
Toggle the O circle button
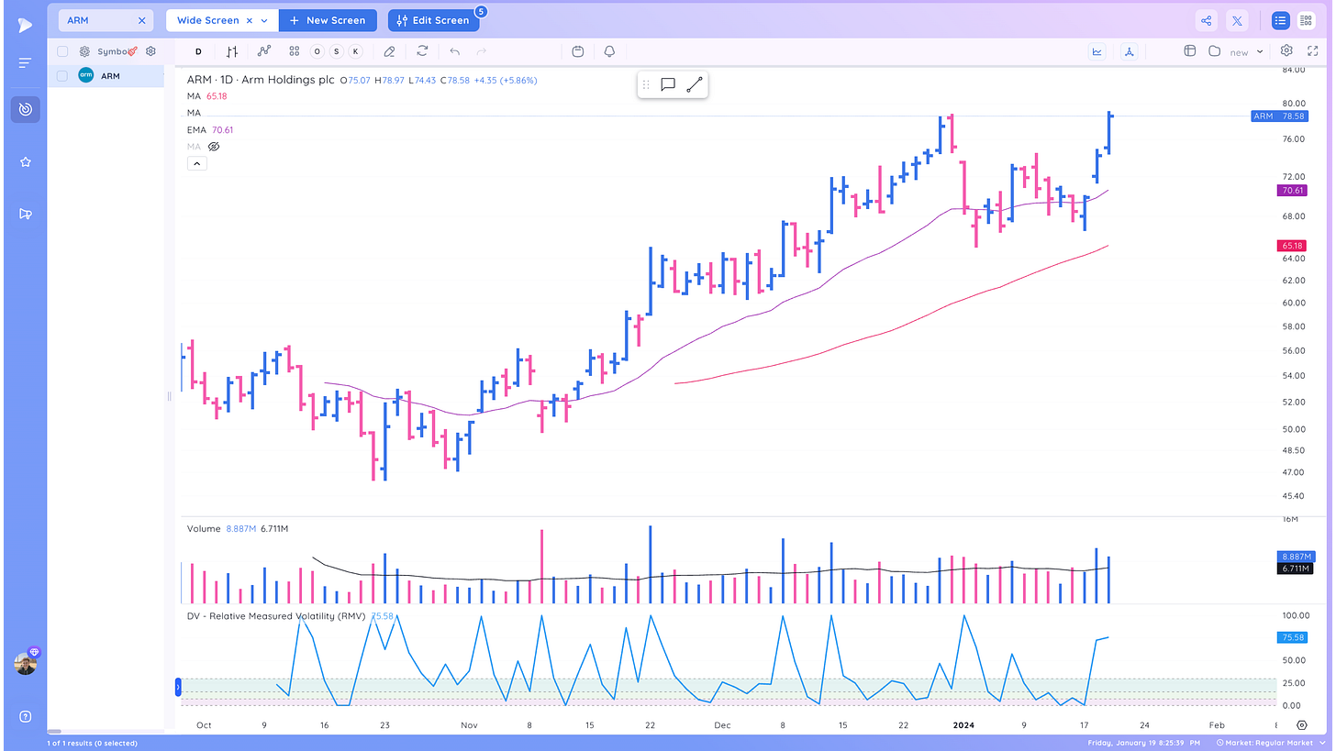coord(317,51)
